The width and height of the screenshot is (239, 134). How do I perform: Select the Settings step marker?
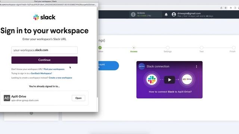[x=168, y=48]
